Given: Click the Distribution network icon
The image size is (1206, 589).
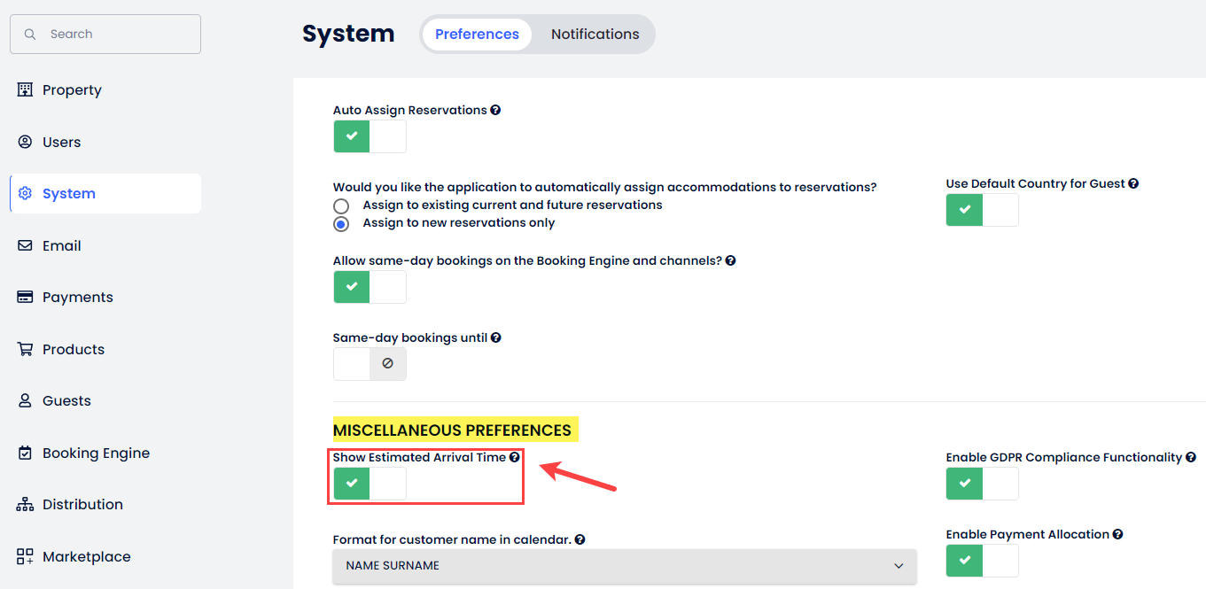Looking at the screenshot, I should point(25,504).
